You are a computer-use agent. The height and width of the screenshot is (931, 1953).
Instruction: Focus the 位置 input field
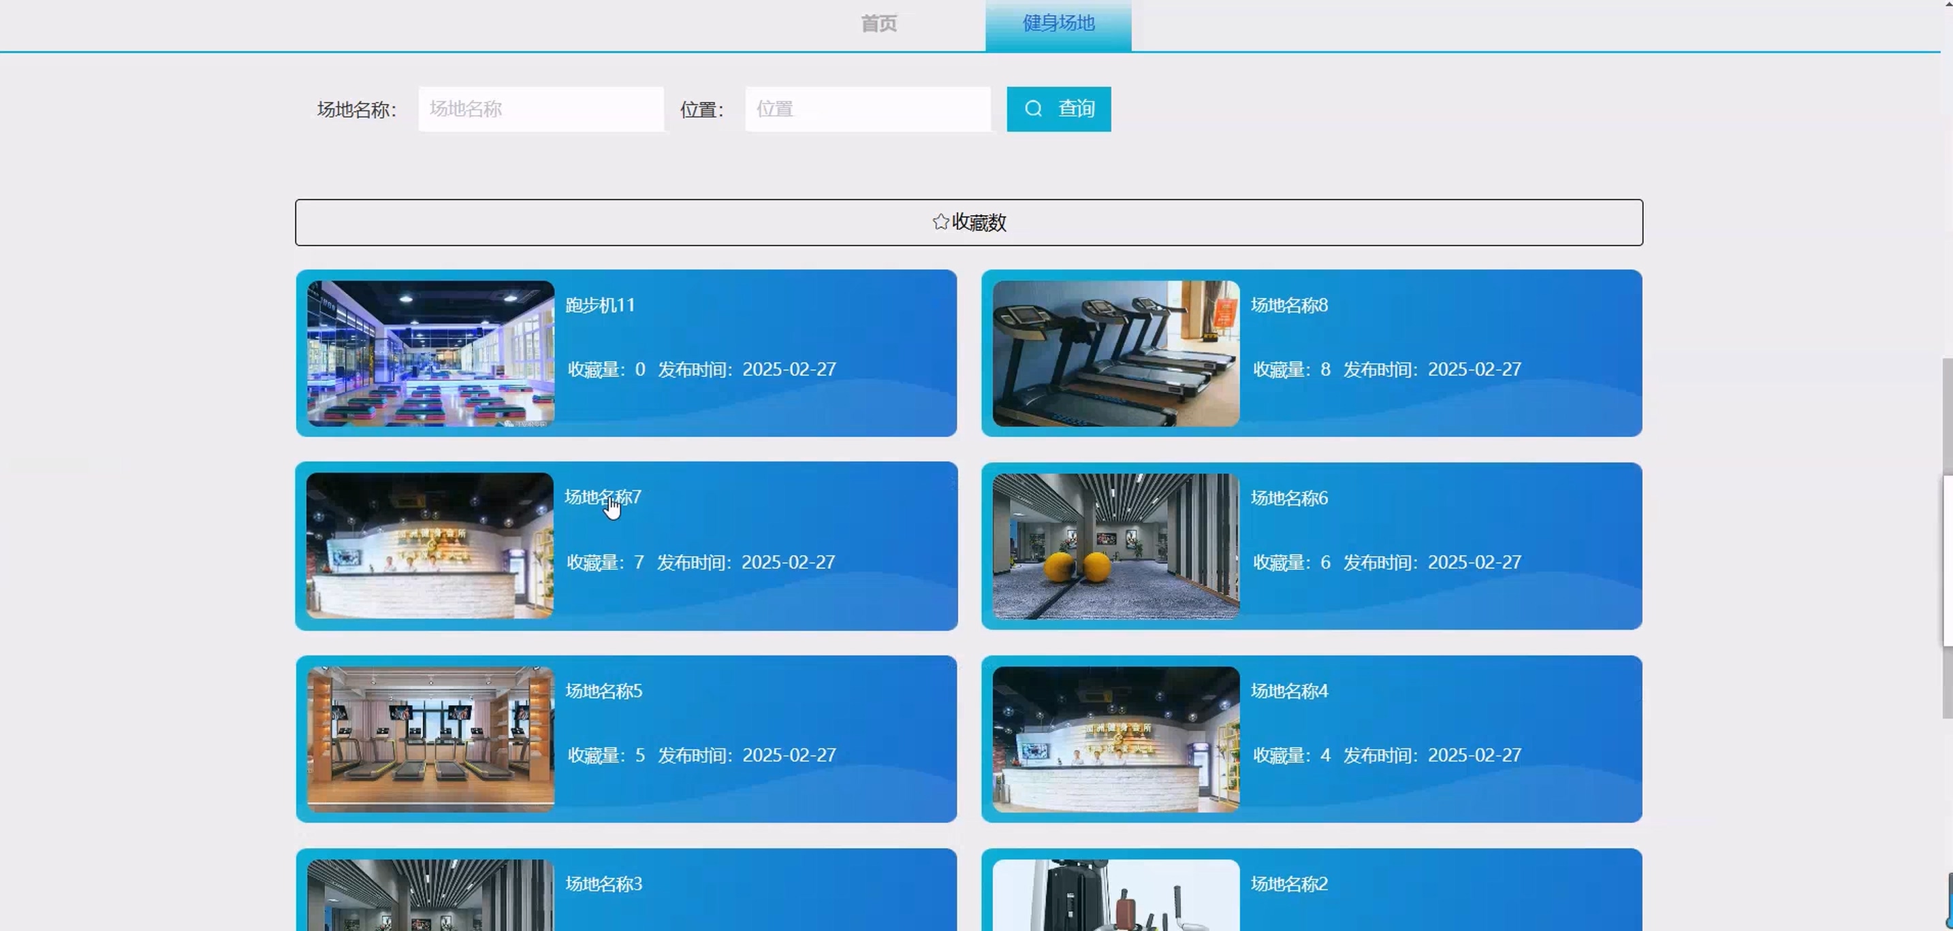(x=868, y=109)
